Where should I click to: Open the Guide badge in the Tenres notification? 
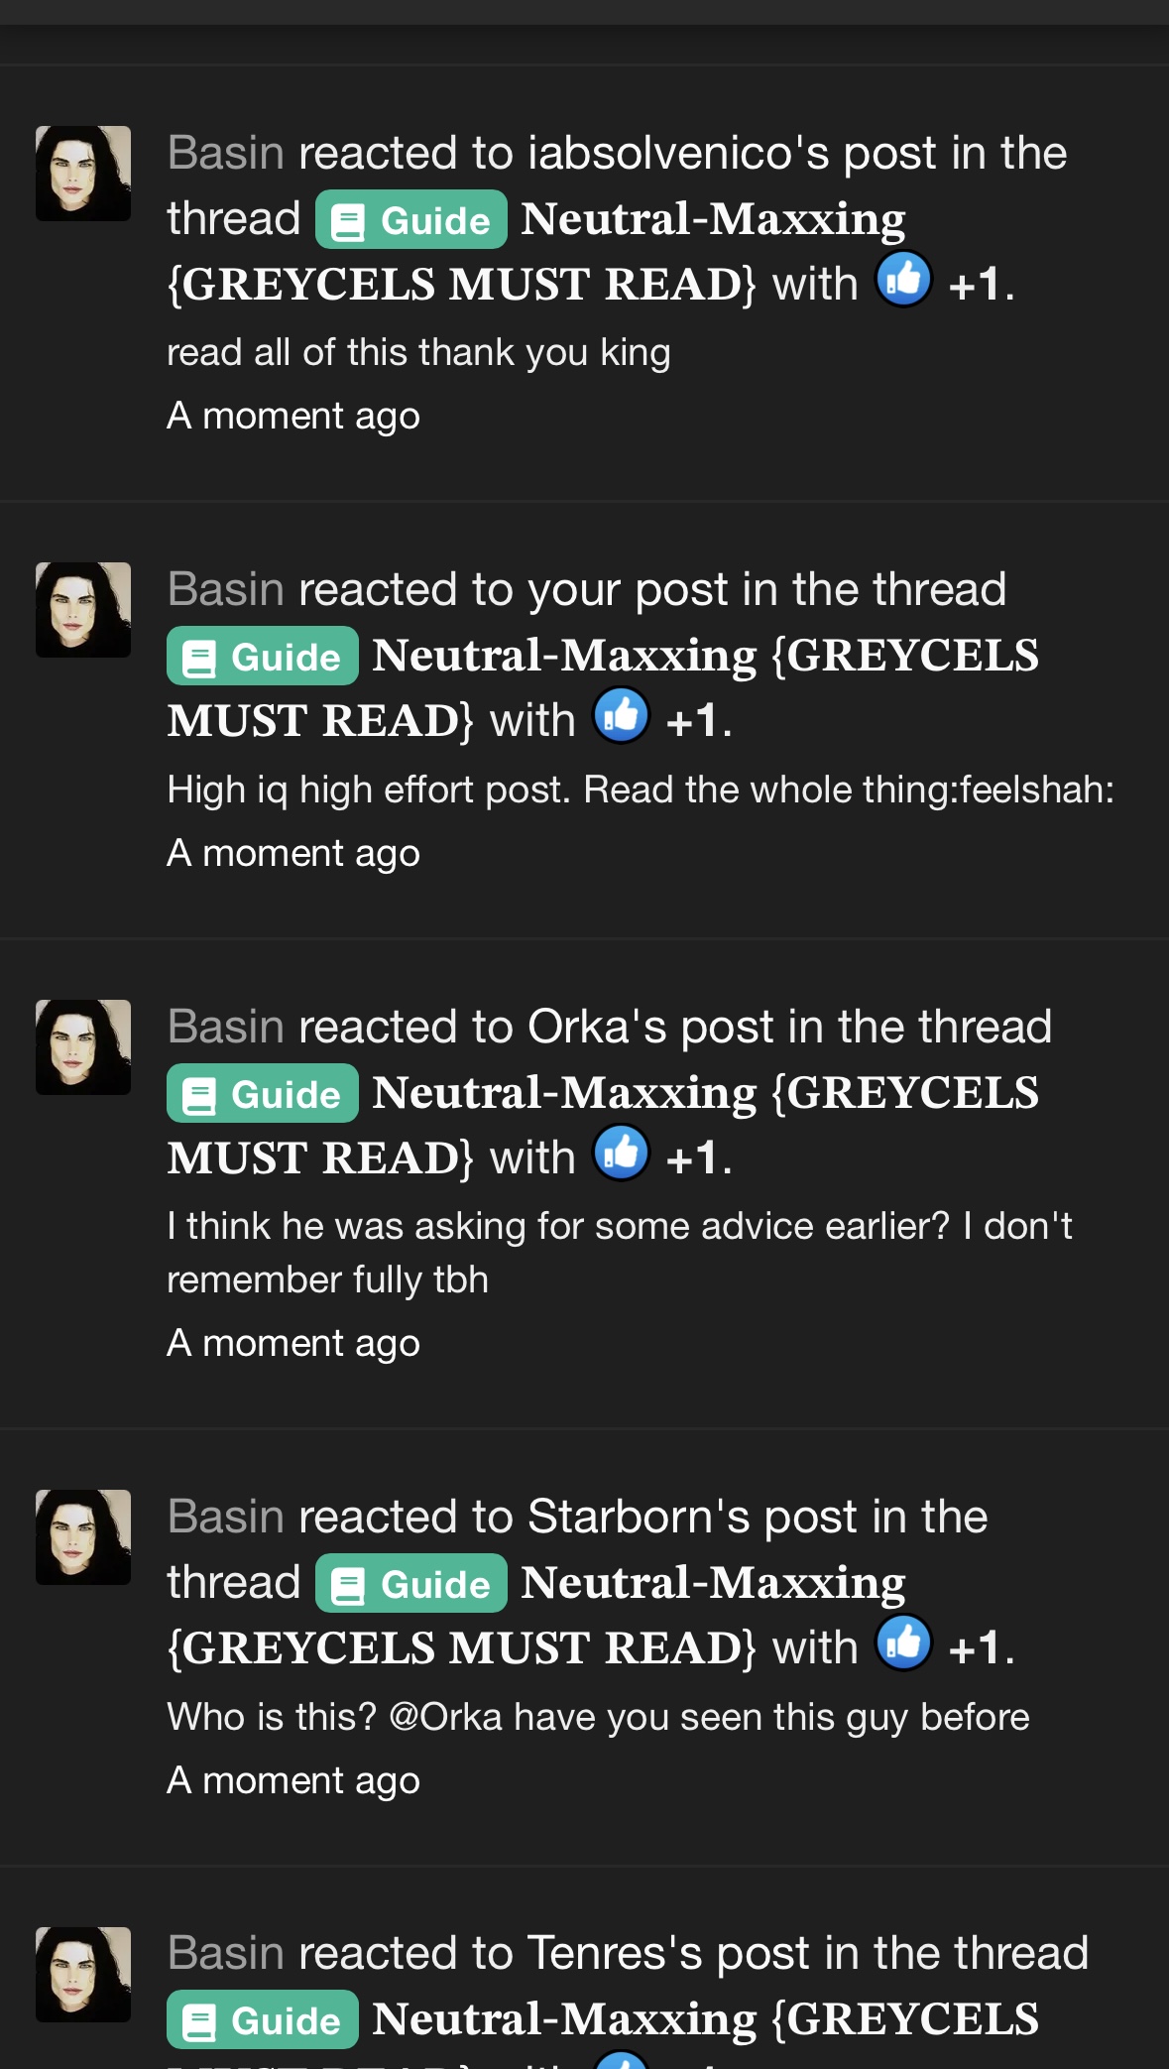(263, 2019)
